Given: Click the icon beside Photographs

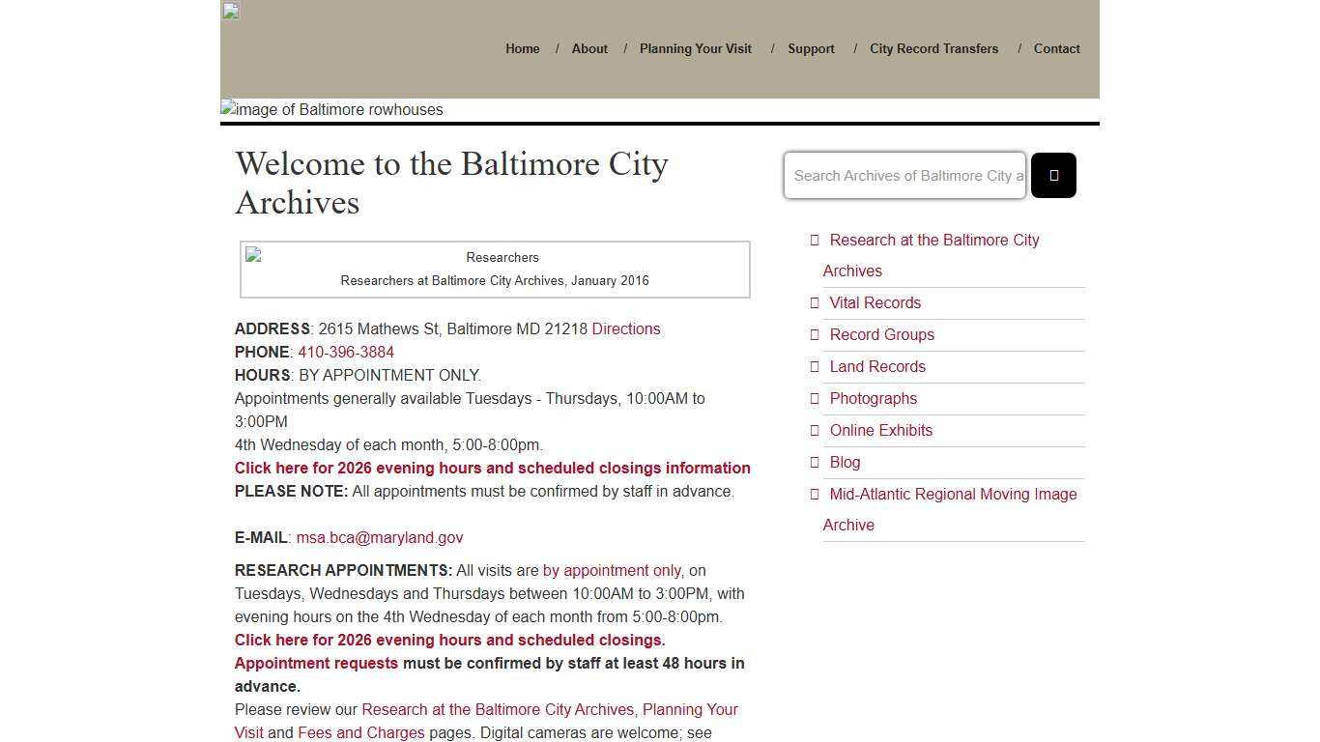Looking at the screenshot, I should click(814, 398).
